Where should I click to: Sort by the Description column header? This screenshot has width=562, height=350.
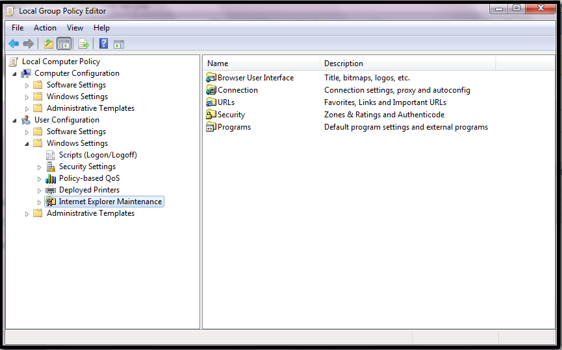click(x=408, y=64)
